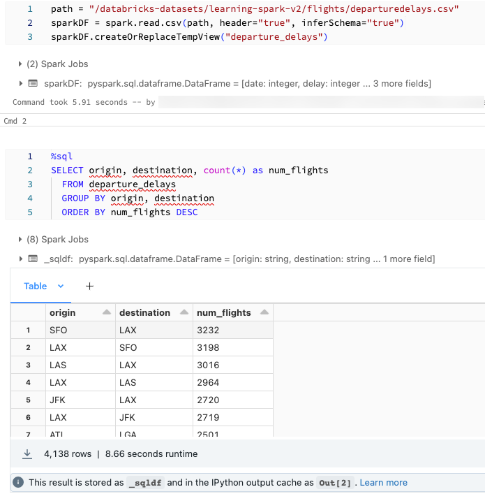Open the Learn more link
The width and height of the screenshot is (485, 494).
[383, 482]
